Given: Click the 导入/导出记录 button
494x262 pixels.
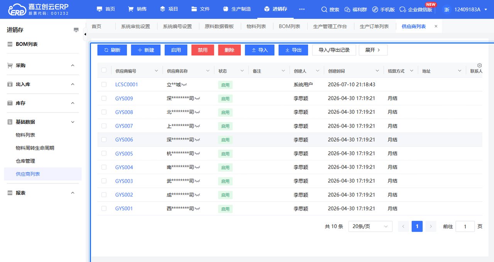Looking at the screenshot, I should [x=334, y=50].
